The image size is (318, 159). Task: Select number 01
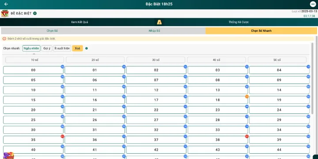coord(95,70)
